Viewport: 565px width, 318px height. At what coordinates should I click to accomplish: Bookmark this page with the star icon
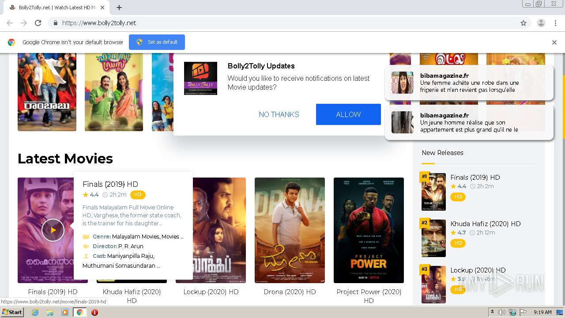point(524,23)
